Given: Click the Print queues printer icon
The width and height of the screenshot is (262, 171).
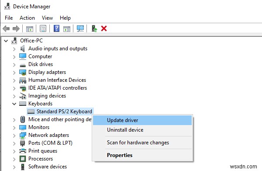Looking at the screenshot, I should point(23,151).
